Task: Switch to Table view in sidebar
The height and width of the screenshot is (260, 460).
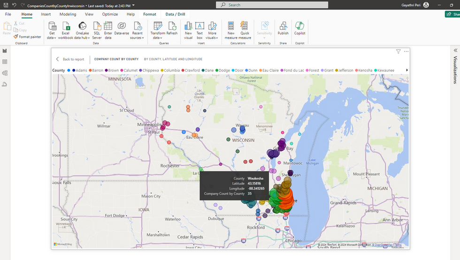Action: [5, 62]
